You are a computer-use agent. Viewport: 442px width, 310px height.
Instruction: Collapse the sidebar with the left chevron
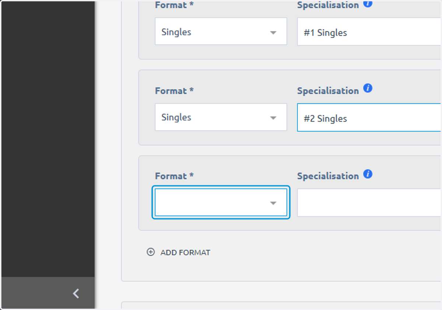(76, 293)
